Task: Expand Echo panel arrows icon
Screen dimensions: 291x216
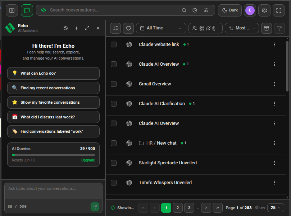Action: click(x=87, y=28)
